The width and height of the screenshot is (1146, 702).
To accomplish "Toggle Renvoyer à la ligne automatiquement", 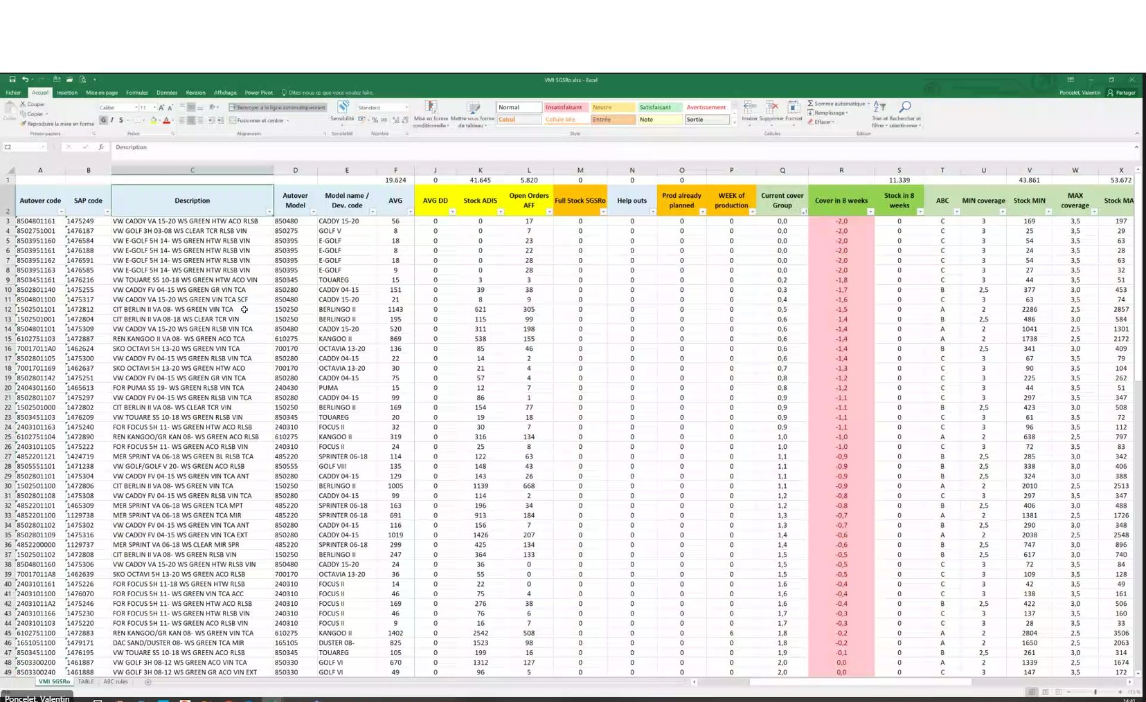I will tap(277, 107).
